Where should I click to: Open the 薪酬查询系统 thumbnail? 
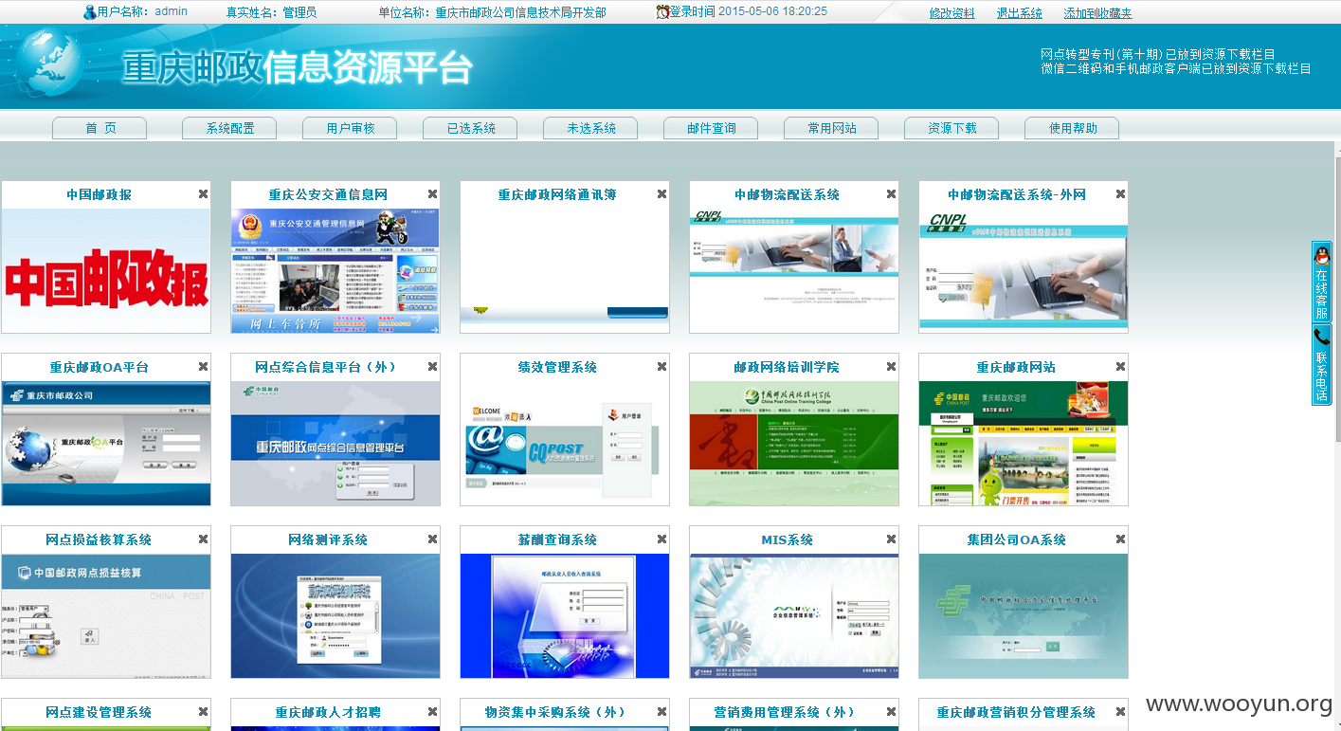565,615
